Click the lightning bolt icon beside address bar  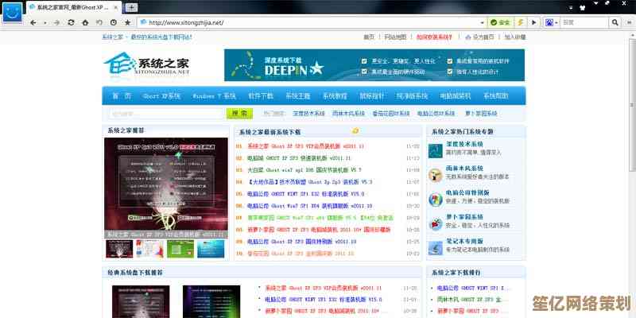(521, 23)
